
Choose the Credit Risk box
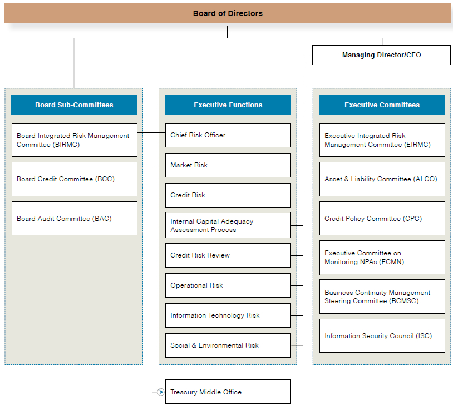[x=228, y=195]
